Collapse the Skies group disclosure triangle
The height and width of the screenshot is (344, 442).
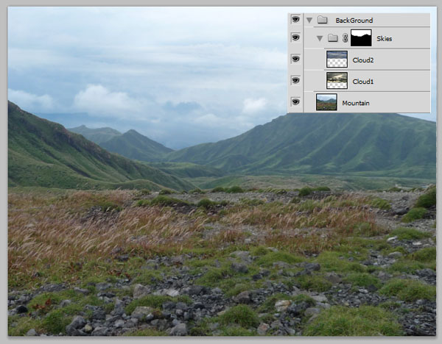(x=320, y=38)
